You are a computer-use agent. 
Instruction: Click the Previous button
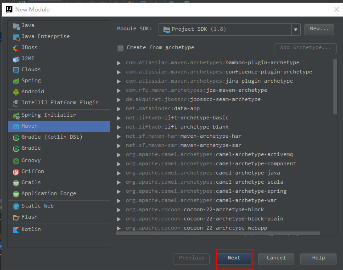pos(191,259)
